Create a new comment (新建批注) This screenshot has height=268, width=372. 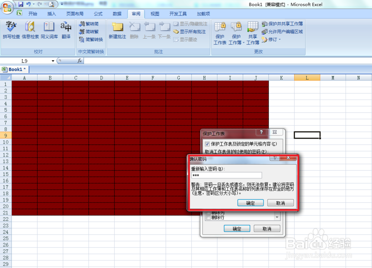click(x=117, y=30)
